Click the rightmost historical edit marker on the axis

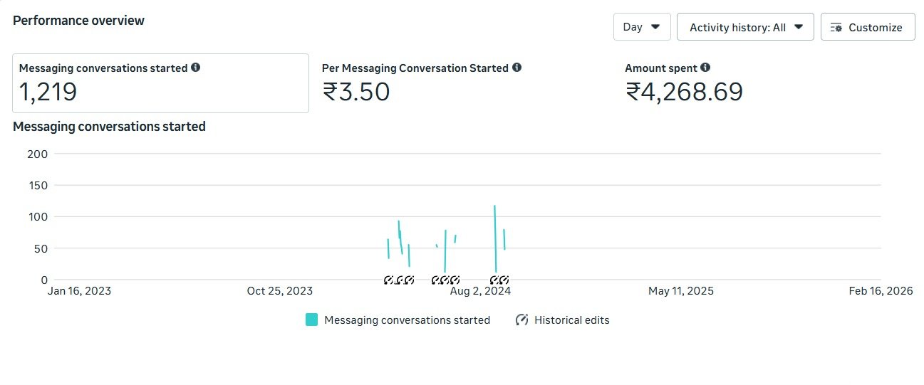(503, 280)
